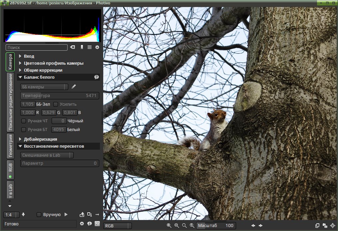The image size is (338, 231).
Task: Open the Смешивание в Lab dropdown
Action: [47, 155]
